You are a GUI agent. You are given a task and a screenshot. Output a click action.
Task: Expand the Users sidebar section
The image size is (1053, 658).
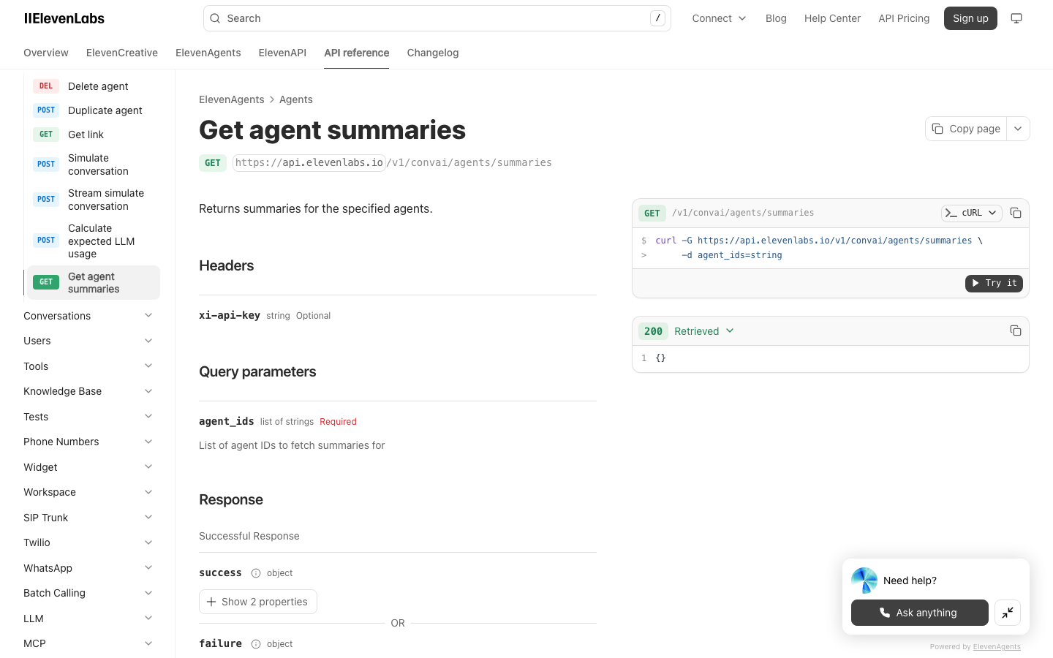click(88, 341)
